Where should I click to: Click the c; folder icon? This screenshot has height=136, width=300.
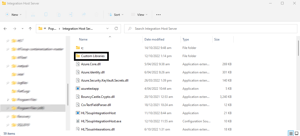tap(78, 48)
